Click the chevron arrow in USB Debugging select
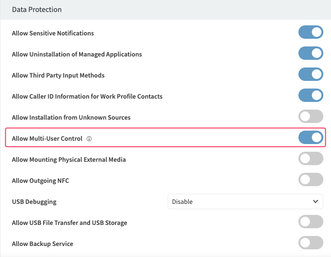Screen dimensions: 331x257 tap(315, 201)
